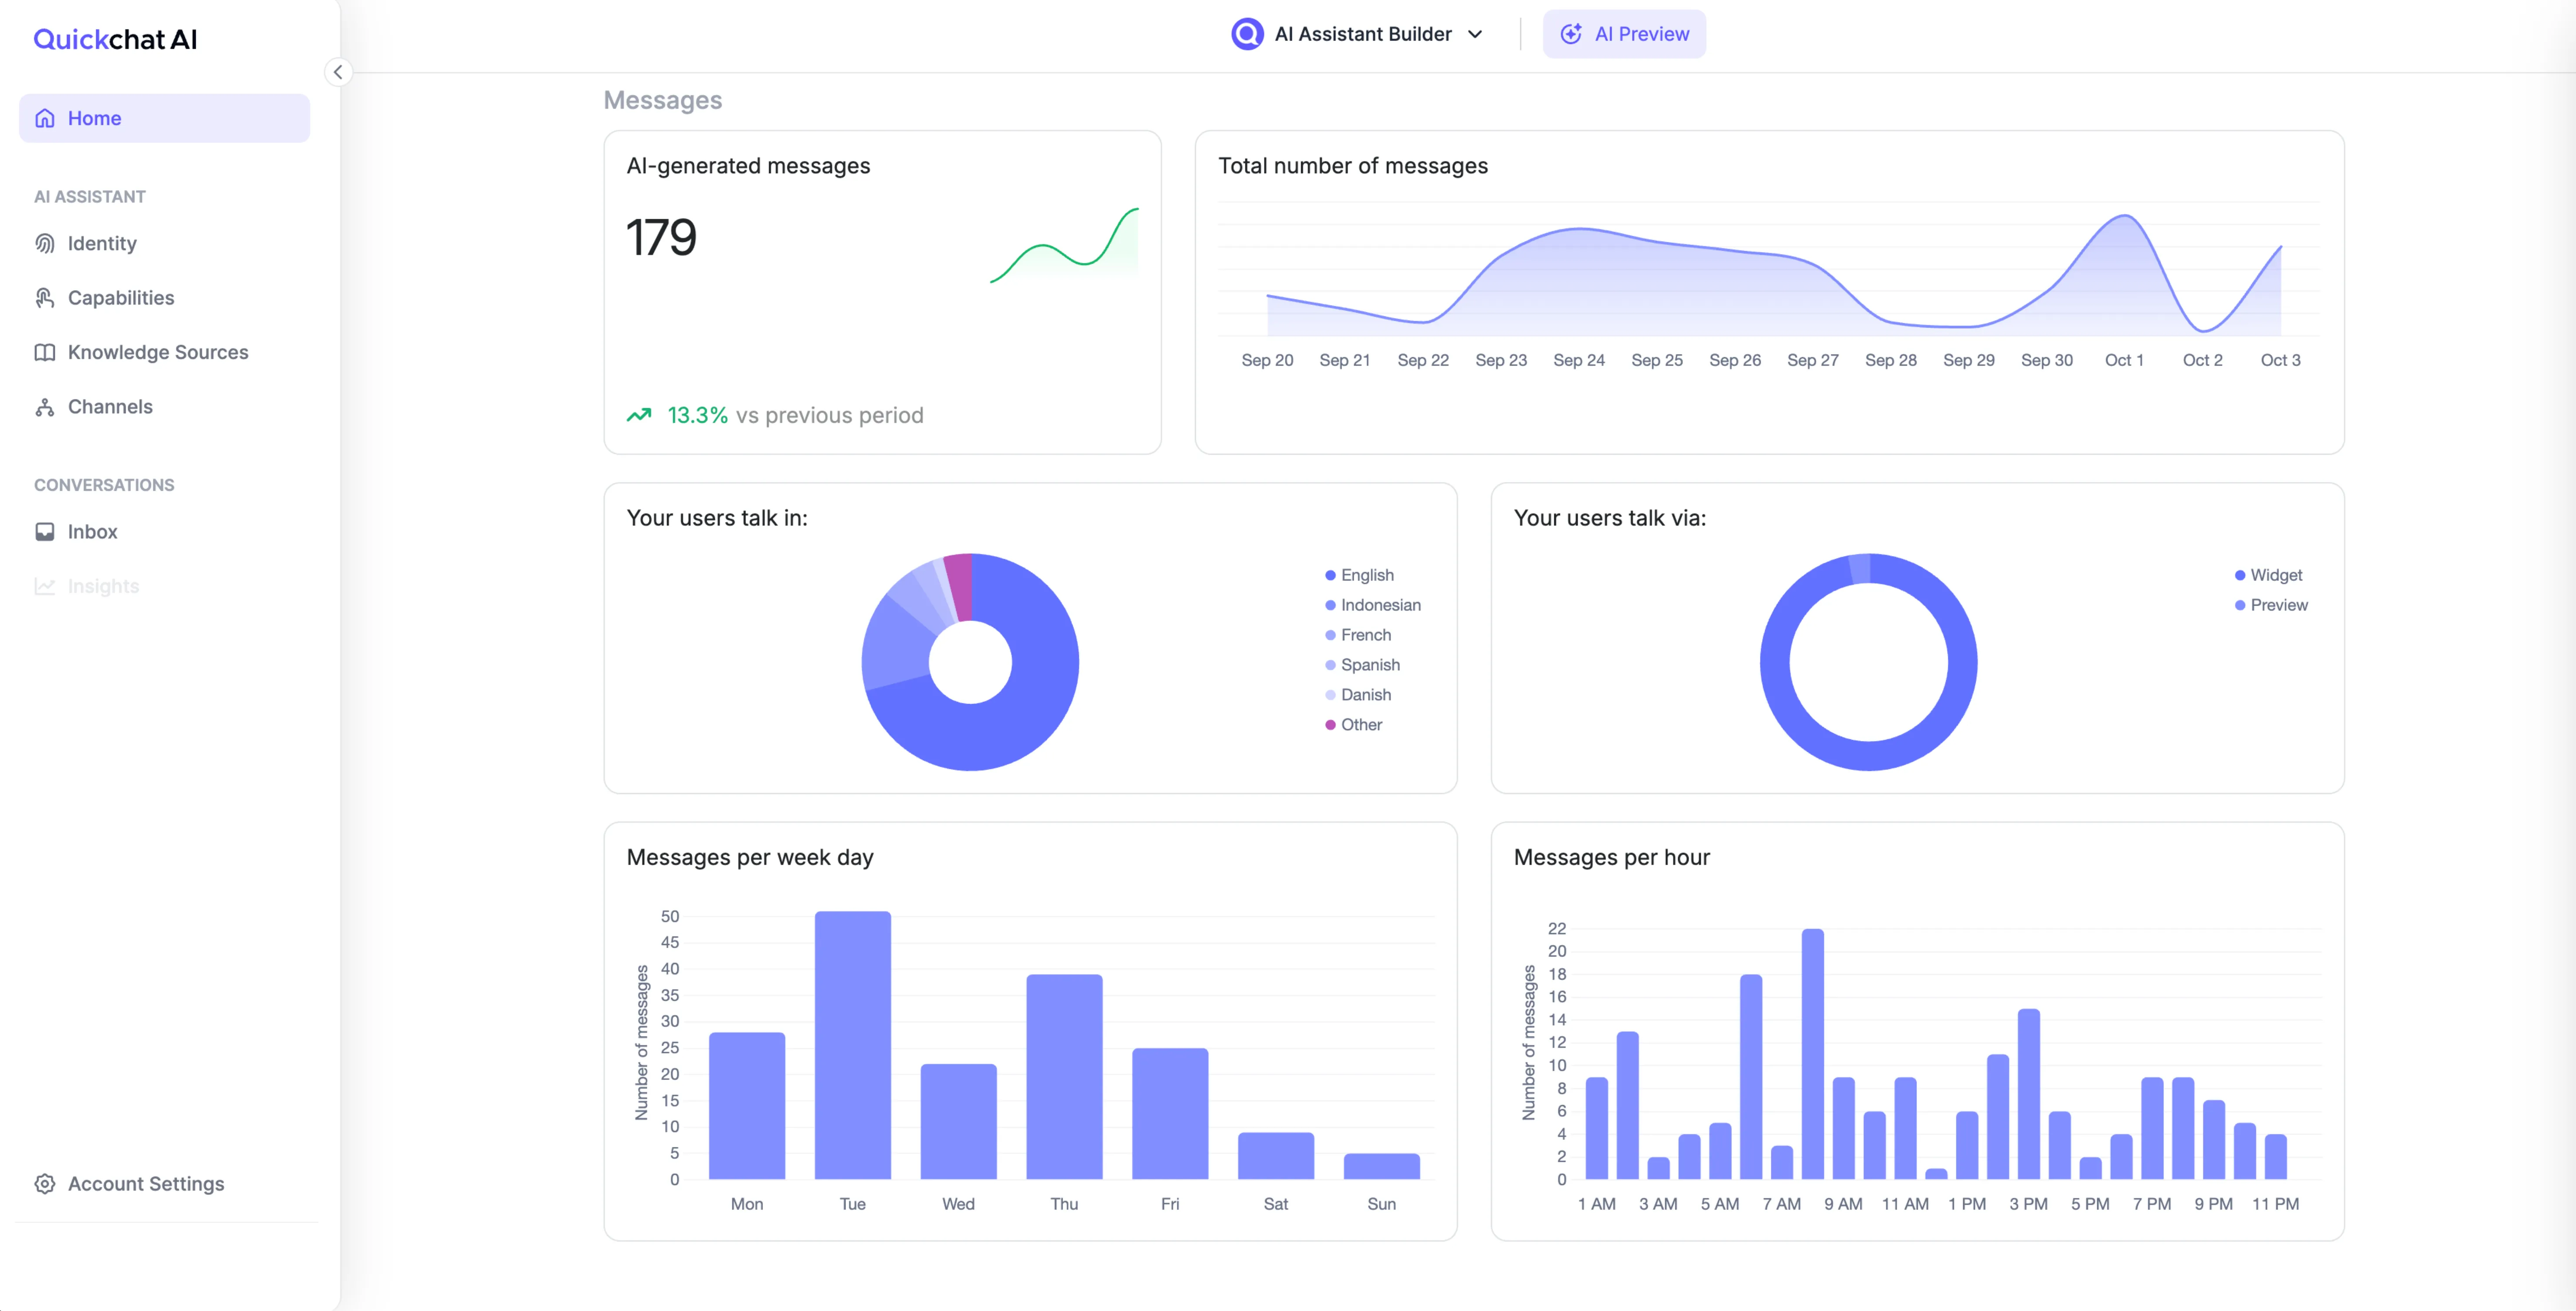Click the magenta Other slice of language donut
The width and height of the screenshot is (2576, 1311).
pyautogui.click(x=959, y=586)
